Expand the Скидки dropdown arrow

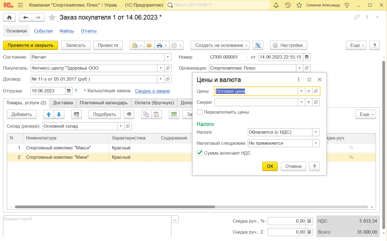tap(301, 102)
